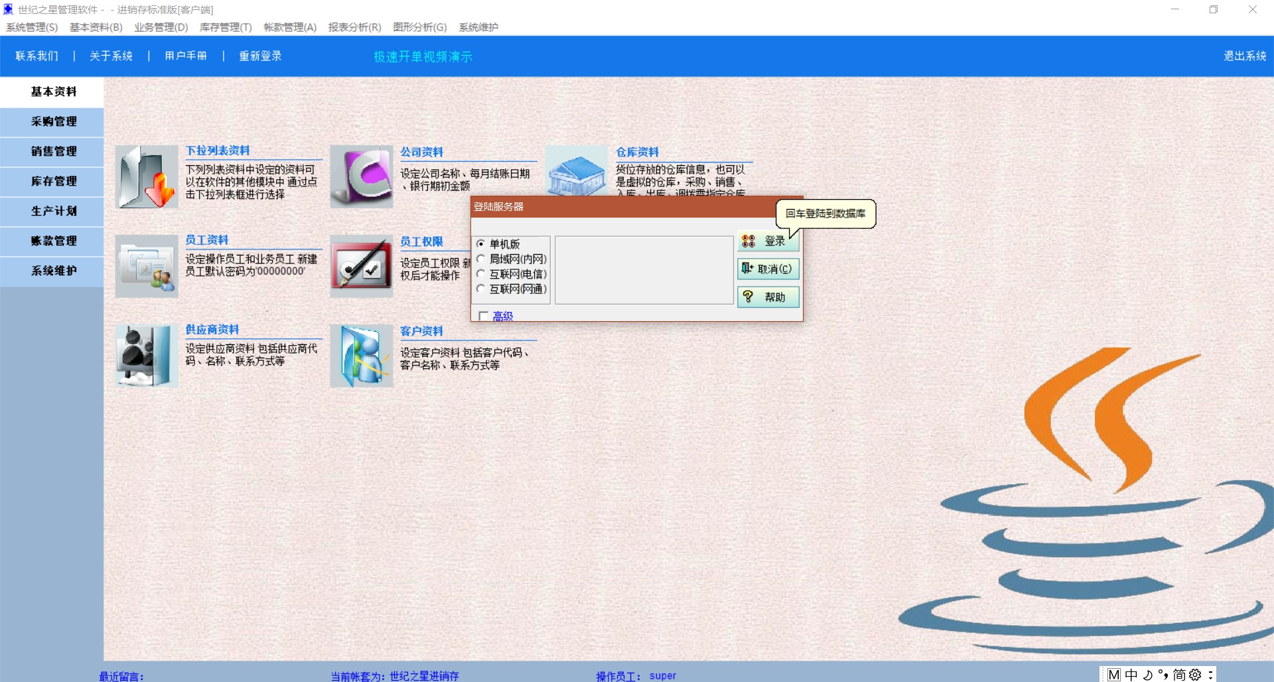Screen dimensions: 1274x682
Task: Click 退出系统 at top right
Action: (1245, 56)
